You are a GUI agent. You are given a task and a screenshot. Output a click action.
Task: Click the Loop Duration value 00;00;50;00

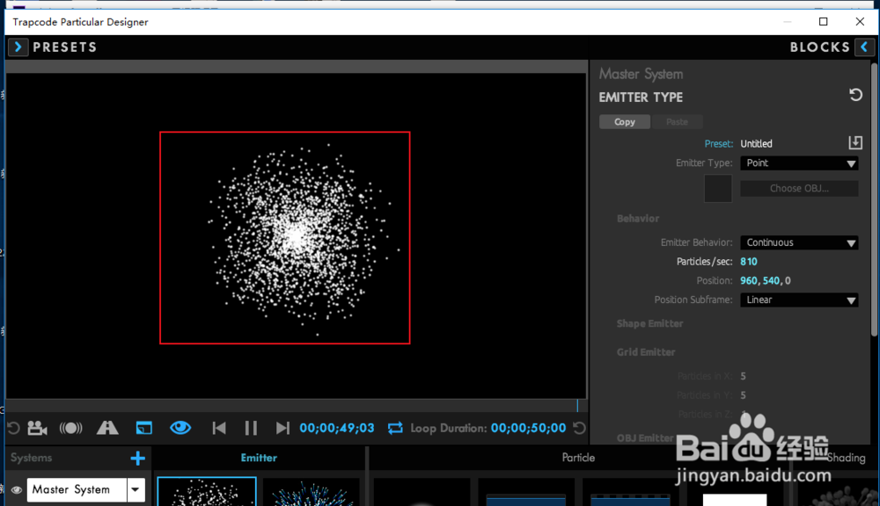[x=528, y=428]
